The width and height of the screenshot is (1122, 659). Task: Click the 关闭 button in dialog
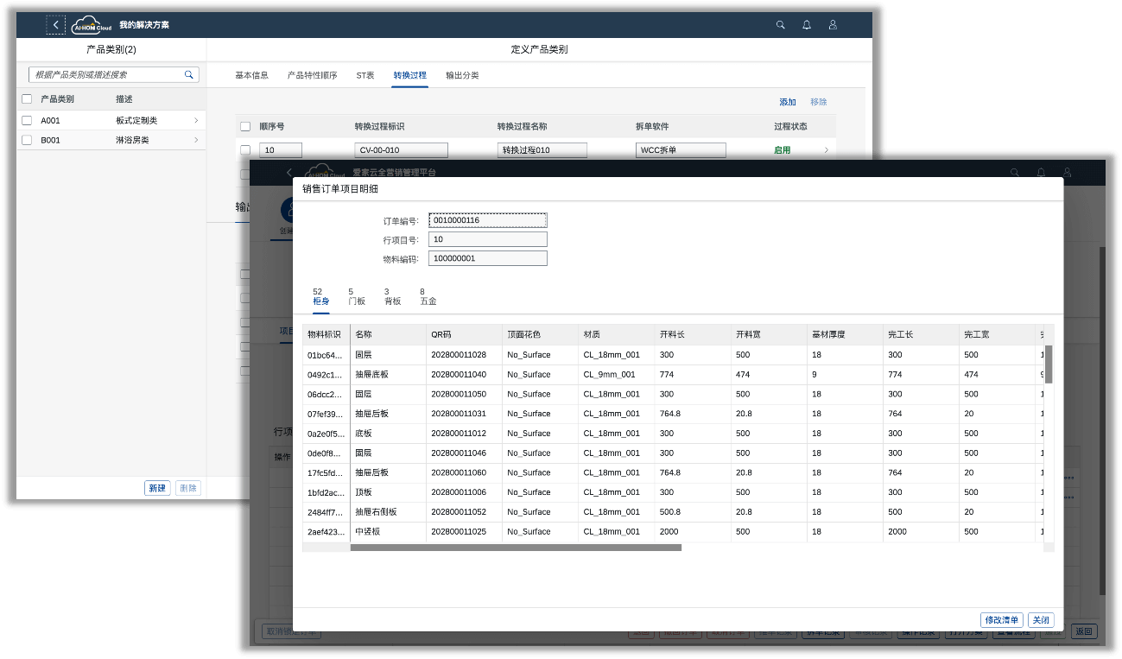[1041, 620]
